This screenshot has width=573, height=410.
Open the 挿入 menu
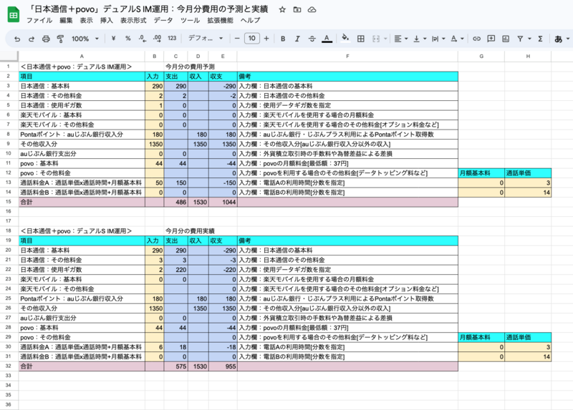(106, 21)
